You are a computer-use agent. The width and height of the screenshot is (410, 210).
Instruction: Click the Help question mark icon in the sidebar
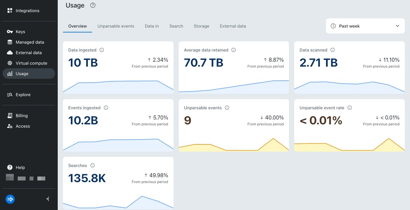click(10, 167)
